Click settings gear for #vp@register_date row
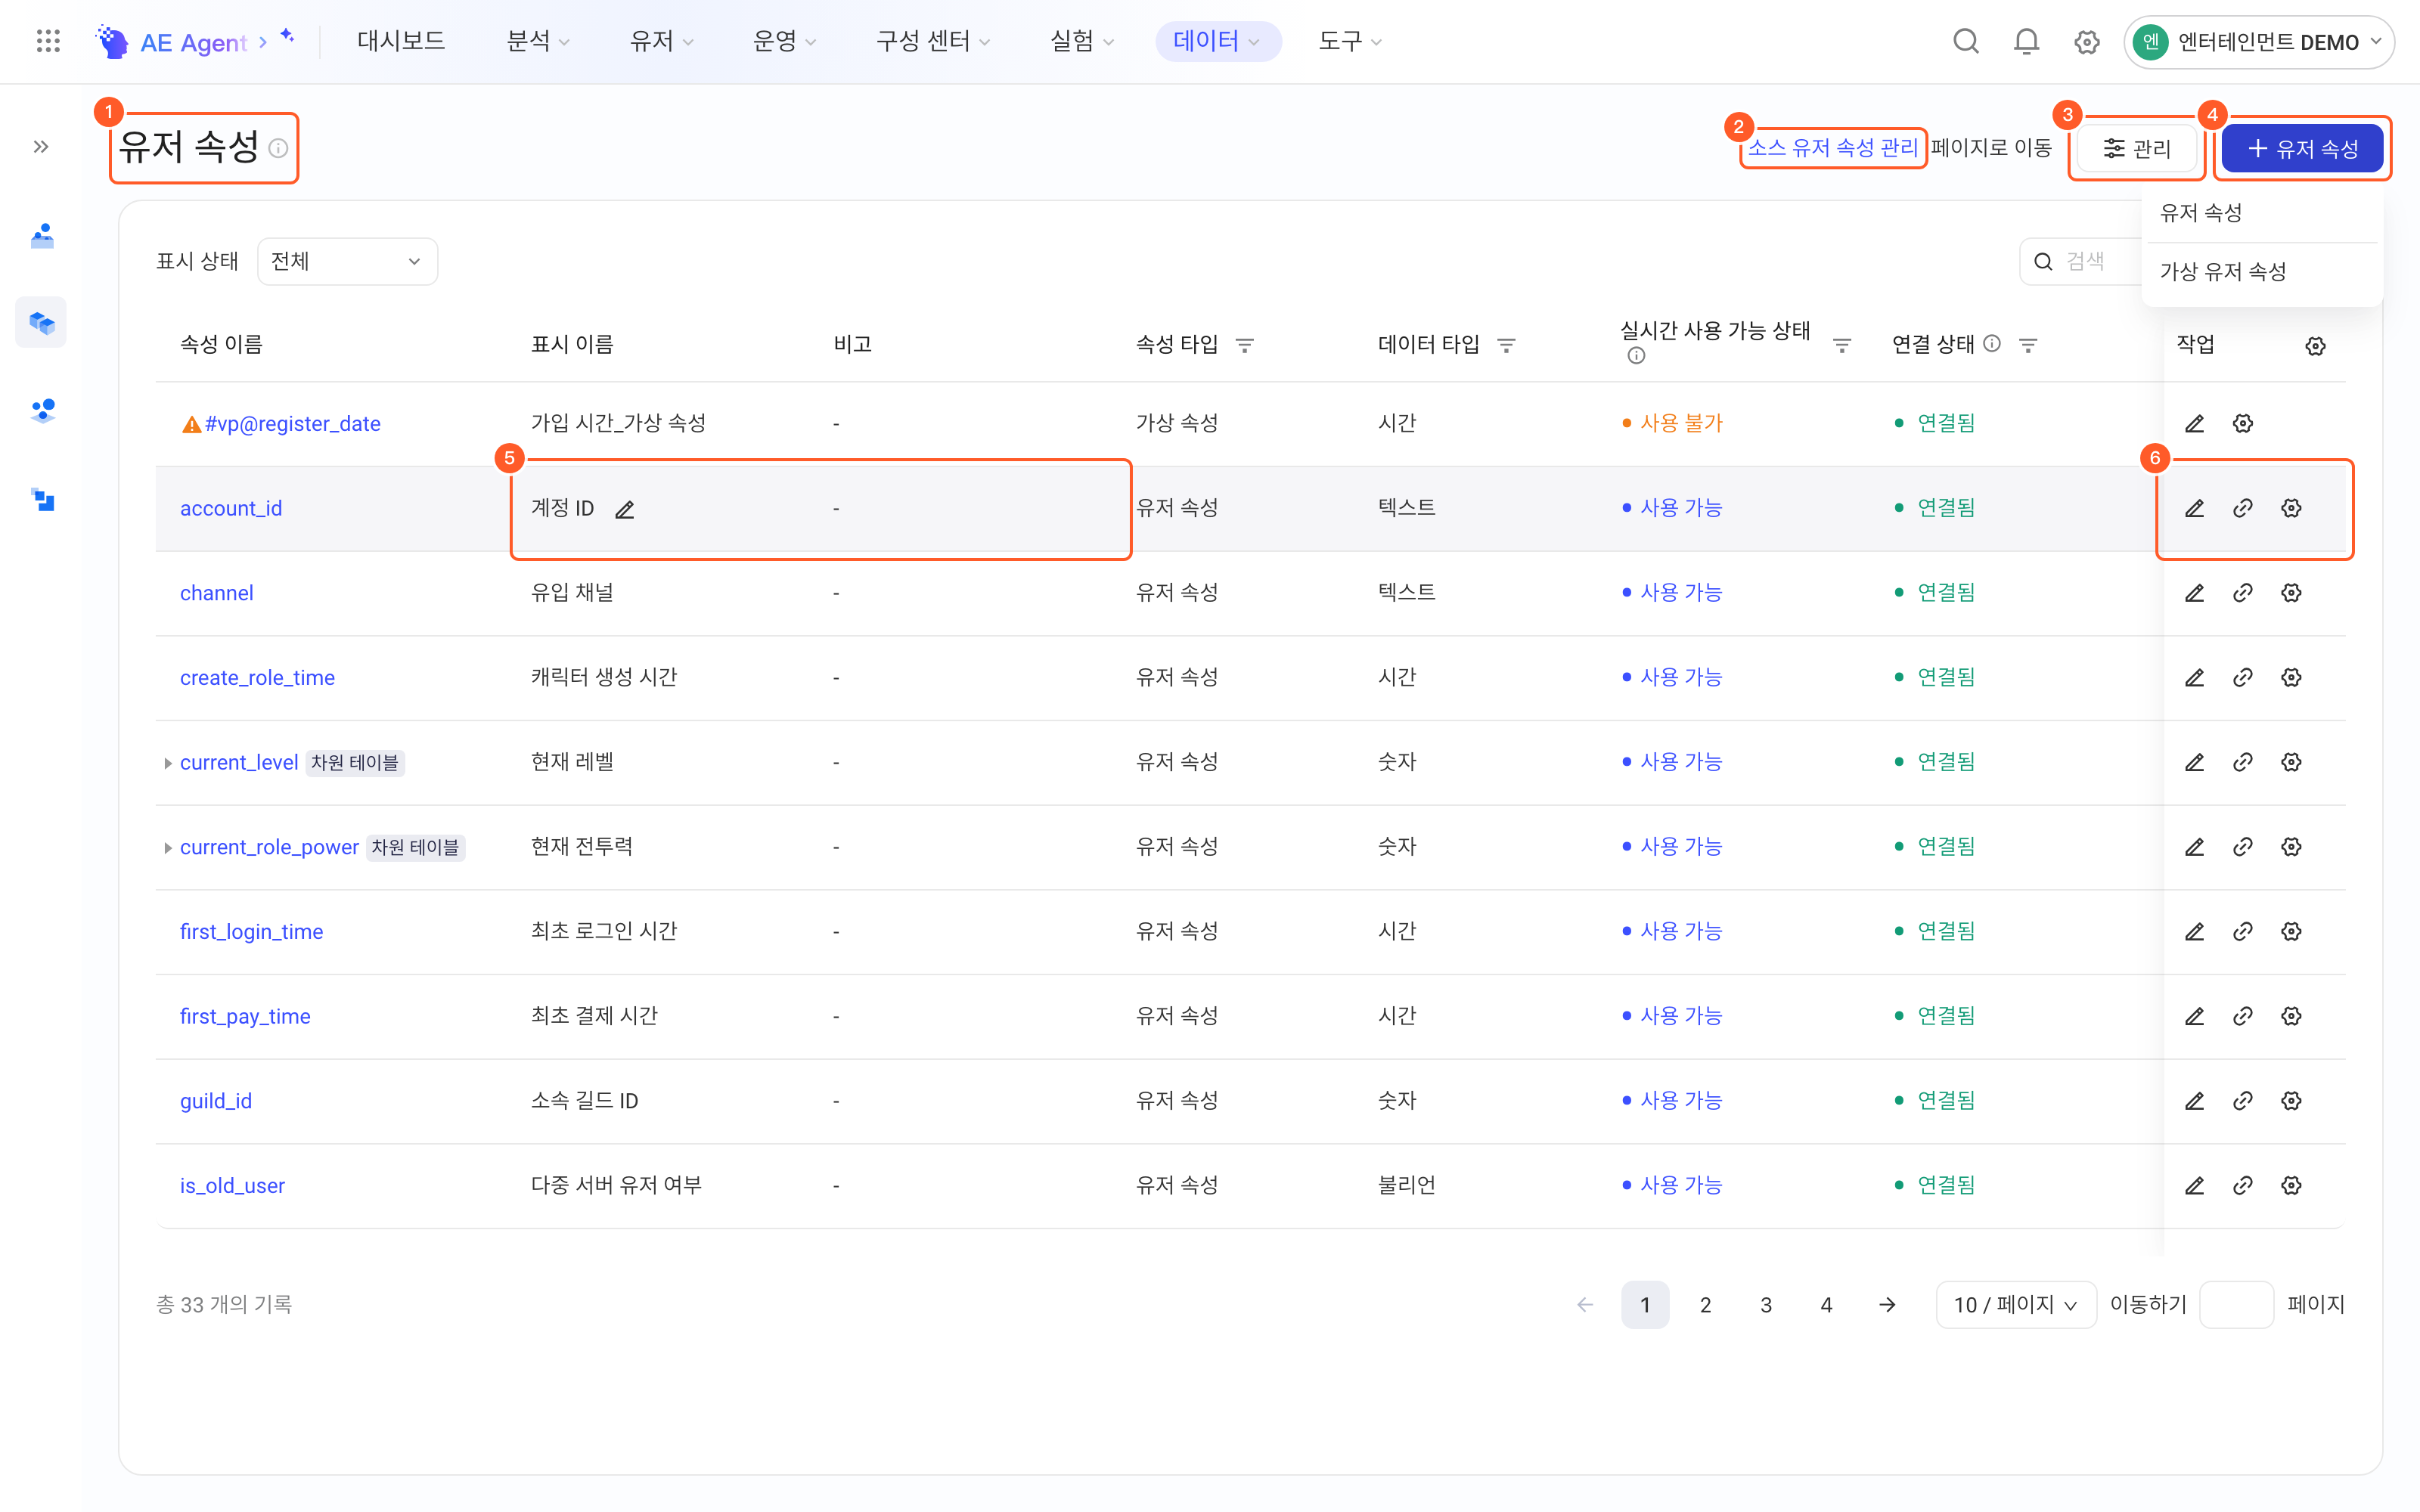The width and height of the screenshot is (2420, 1512). (2242, 424)
